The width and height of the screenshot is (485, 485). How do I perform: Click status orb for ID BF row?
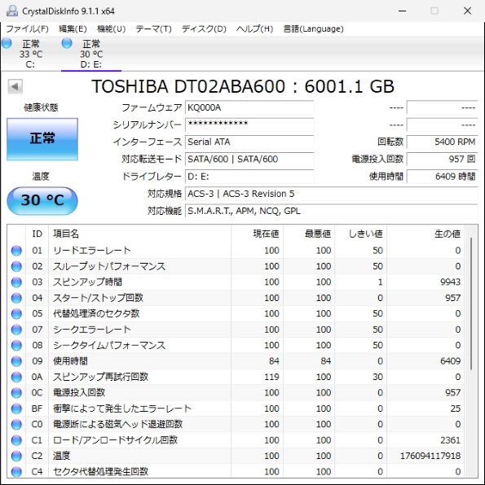16,409
